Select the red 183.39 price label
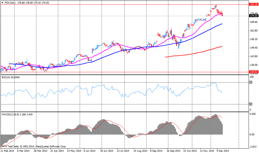The width and height of the screenshot is (259, 153). (x=253, y=4)
